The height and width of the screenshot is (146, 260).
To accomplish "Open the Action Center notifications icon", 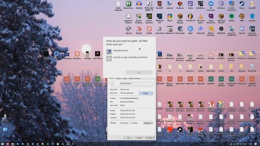I will click(256, 144).
